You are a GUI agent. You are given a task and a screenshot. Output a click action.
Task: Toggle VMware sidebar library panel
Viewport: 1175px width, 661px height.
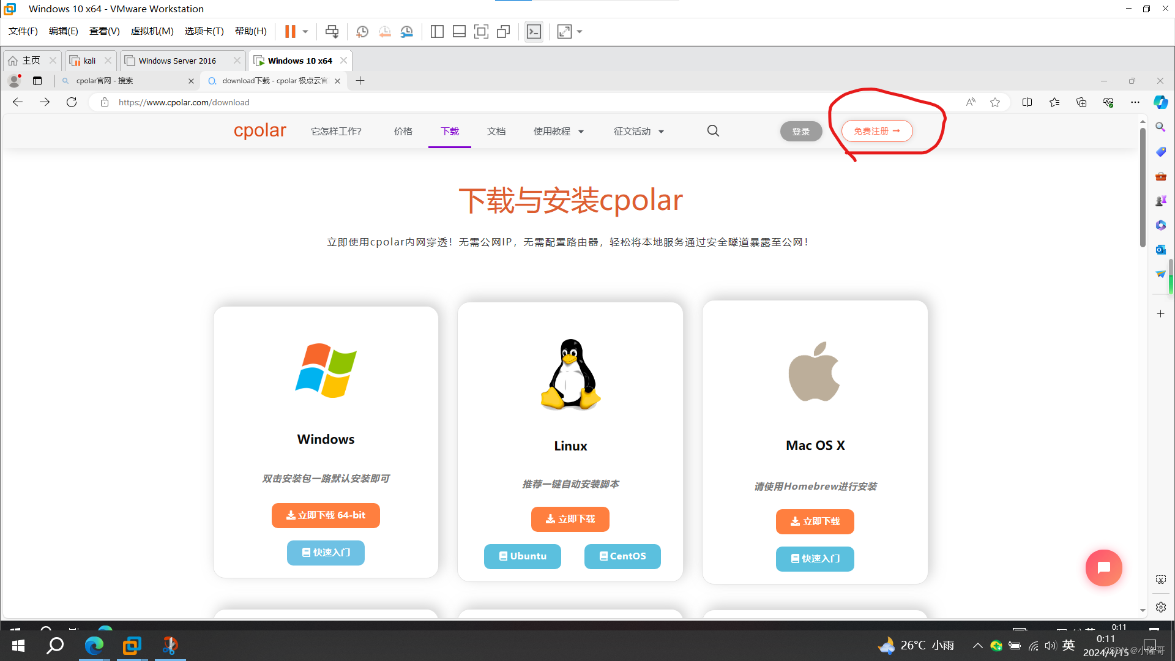[437, 31]
